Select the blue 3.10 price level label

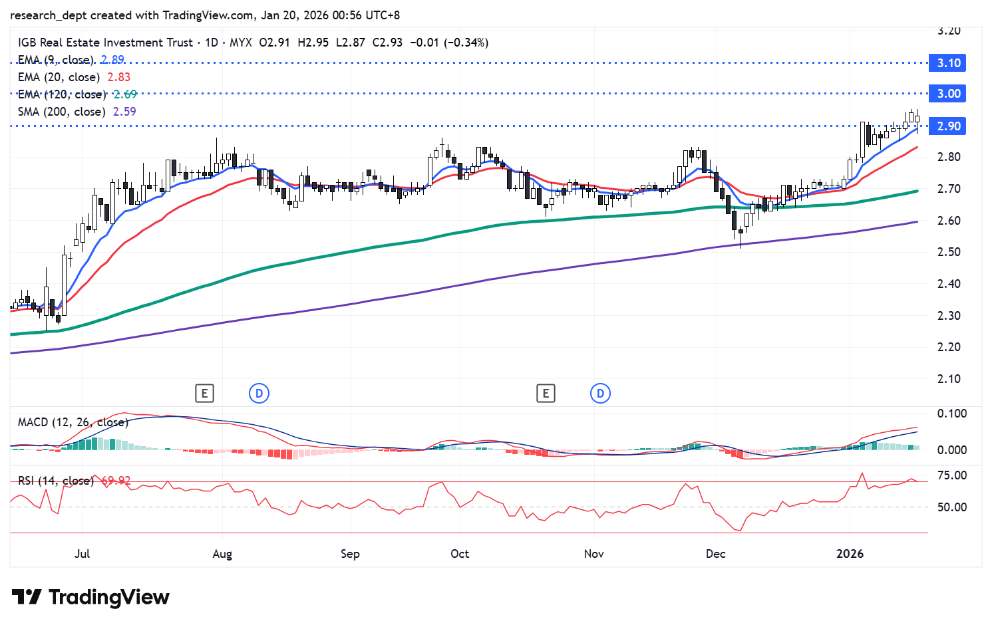click(949, 63)
